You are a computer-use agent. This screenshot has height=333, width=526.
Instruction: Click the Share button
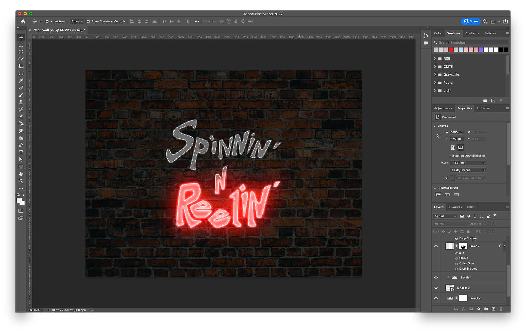pos(471,21)
